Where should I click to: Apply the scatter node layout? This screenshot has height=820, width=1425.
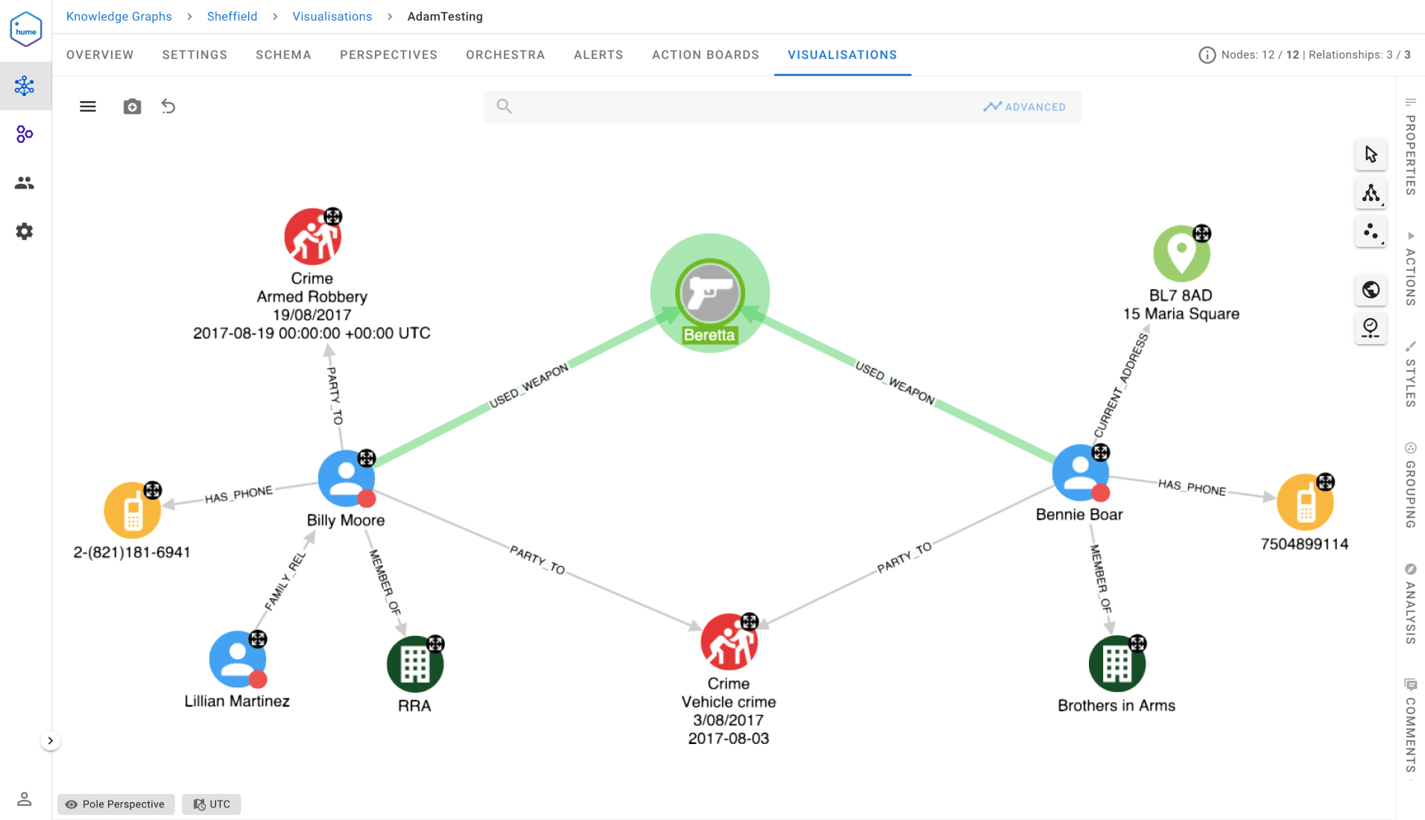point(1371,232)
